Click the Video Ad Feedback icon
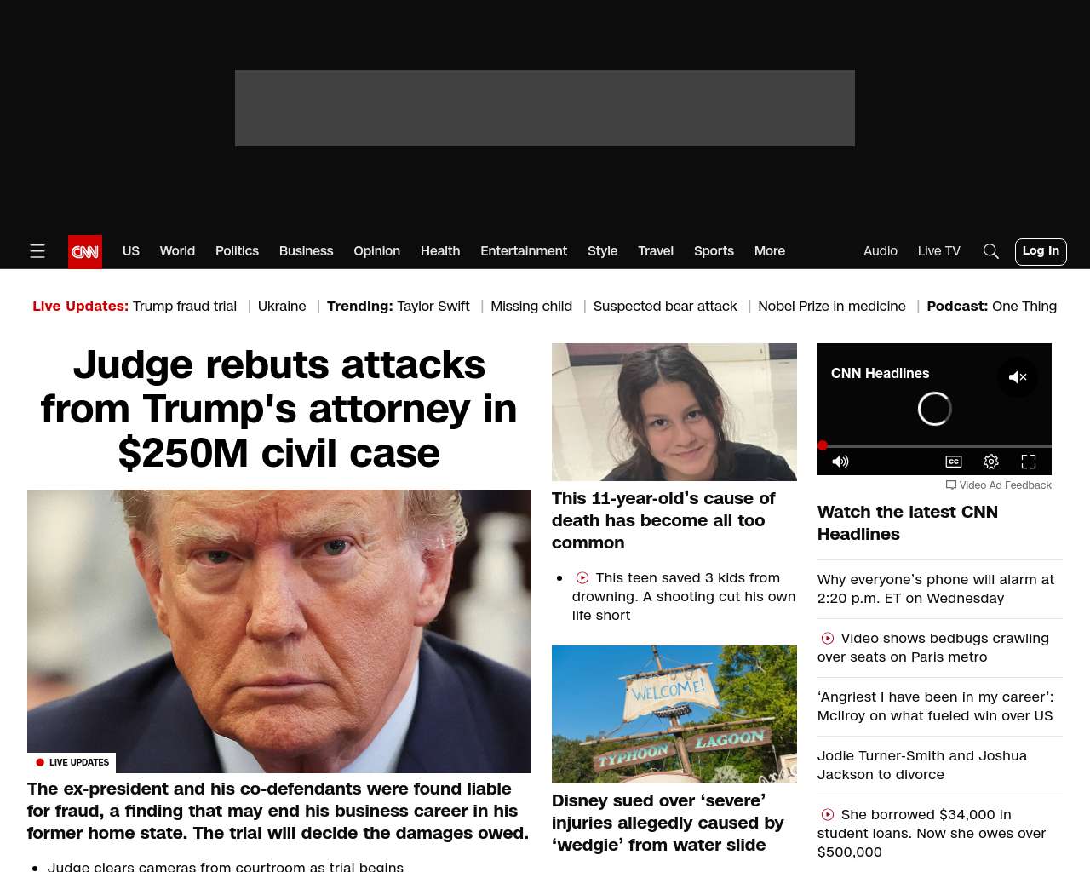Image resolution: width=1090 pixels, height=872 pixels. [x=951, y=485]
